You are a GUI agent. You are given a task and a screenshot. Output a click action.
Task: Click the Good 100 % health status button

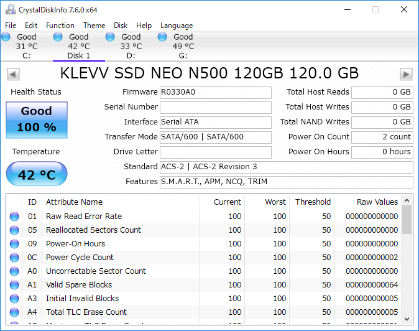(x=37, y=120)
